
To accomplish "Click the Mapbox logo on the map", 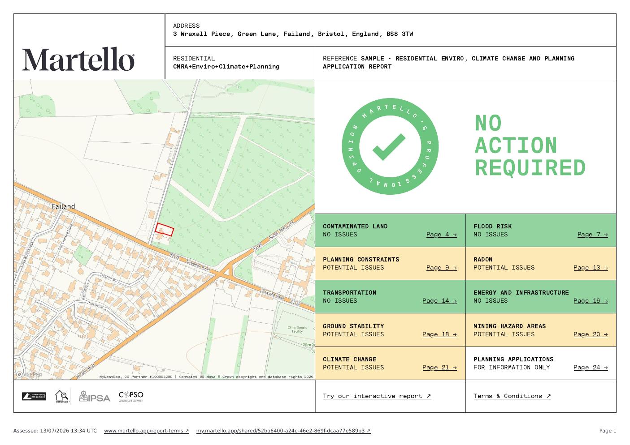I will click(x=29, y=374).
